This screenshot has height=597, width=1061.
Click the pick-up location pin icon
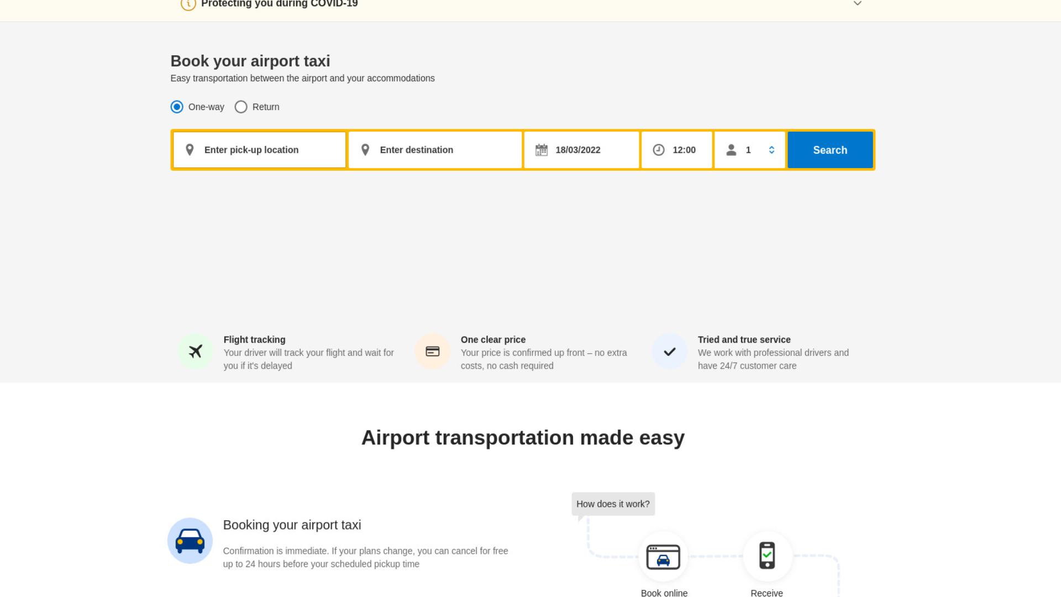[190, 150]
